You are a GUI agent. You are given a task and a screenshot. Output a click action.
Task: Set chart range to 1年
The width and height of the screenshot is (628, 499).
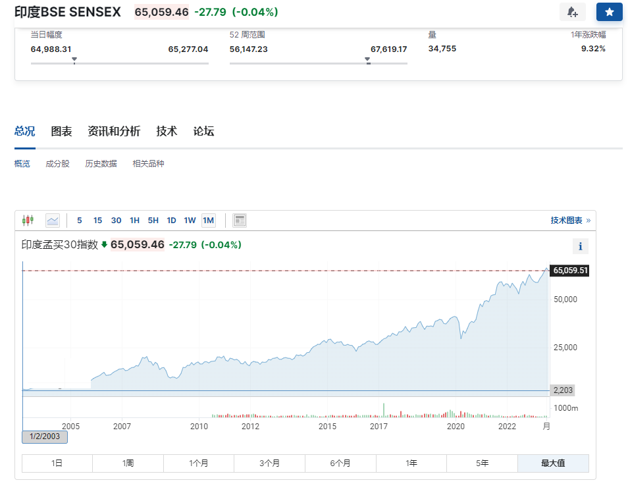click(x=411, y=463)
